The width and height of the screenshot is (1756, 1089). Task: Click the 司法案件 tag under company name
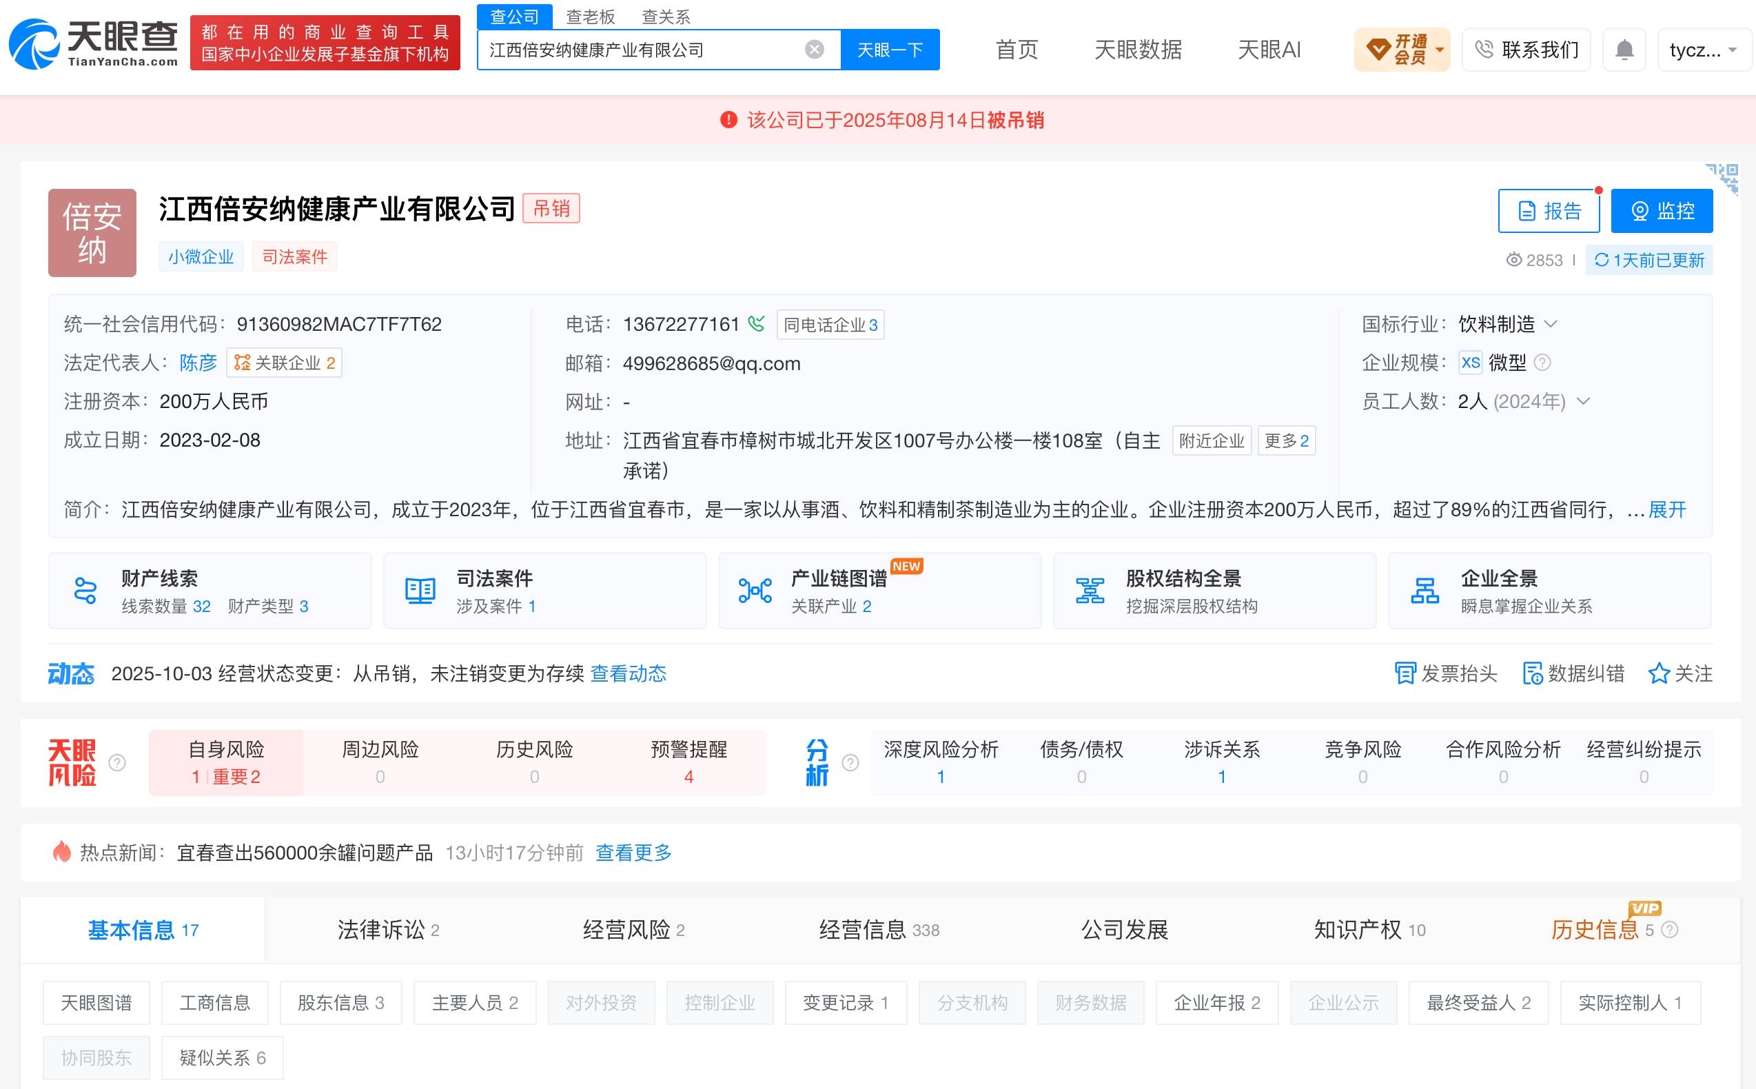tap(294, 257)
